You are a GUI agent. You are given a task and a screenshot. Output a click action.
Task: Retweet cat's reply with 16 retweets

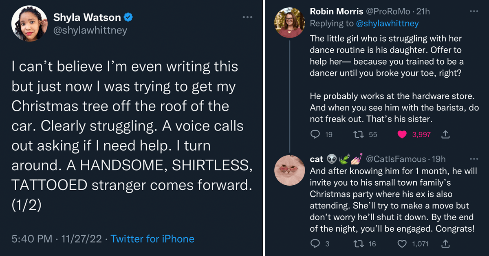(359, 244)
